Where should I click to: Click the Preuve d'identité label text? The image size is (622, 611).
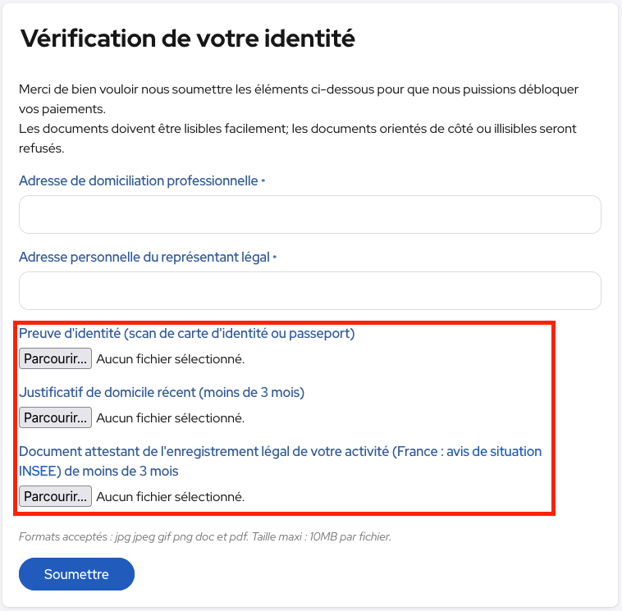pyautogui.click(x=187, y=334)
